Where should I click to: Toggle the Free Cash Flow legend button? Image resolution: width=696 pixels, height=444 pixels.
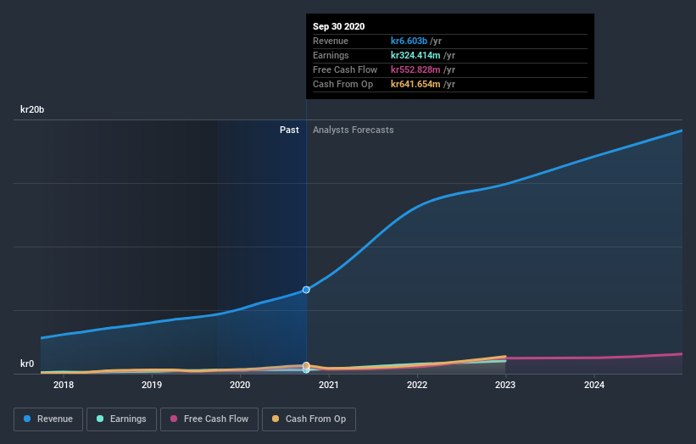tap(209, 419)
